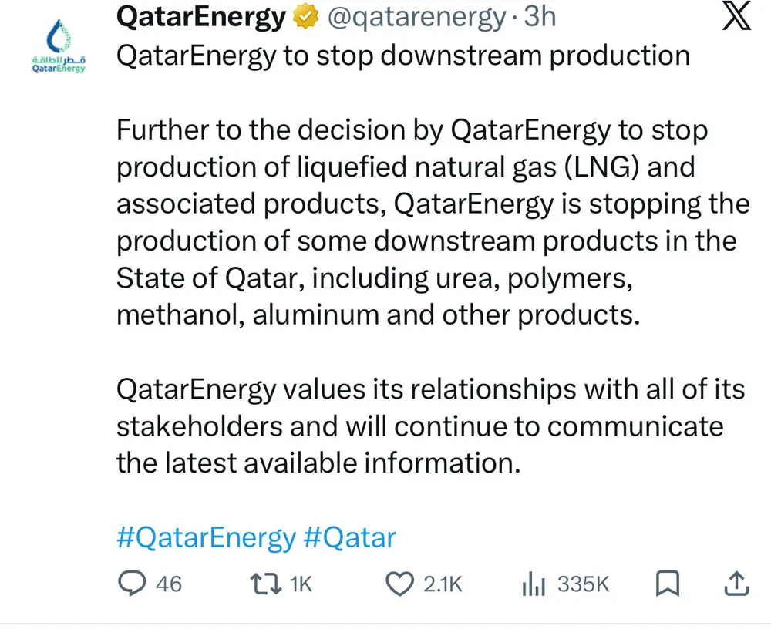Like the post with the heart icon
The image size is (771, 636).
tap(399, 584)
